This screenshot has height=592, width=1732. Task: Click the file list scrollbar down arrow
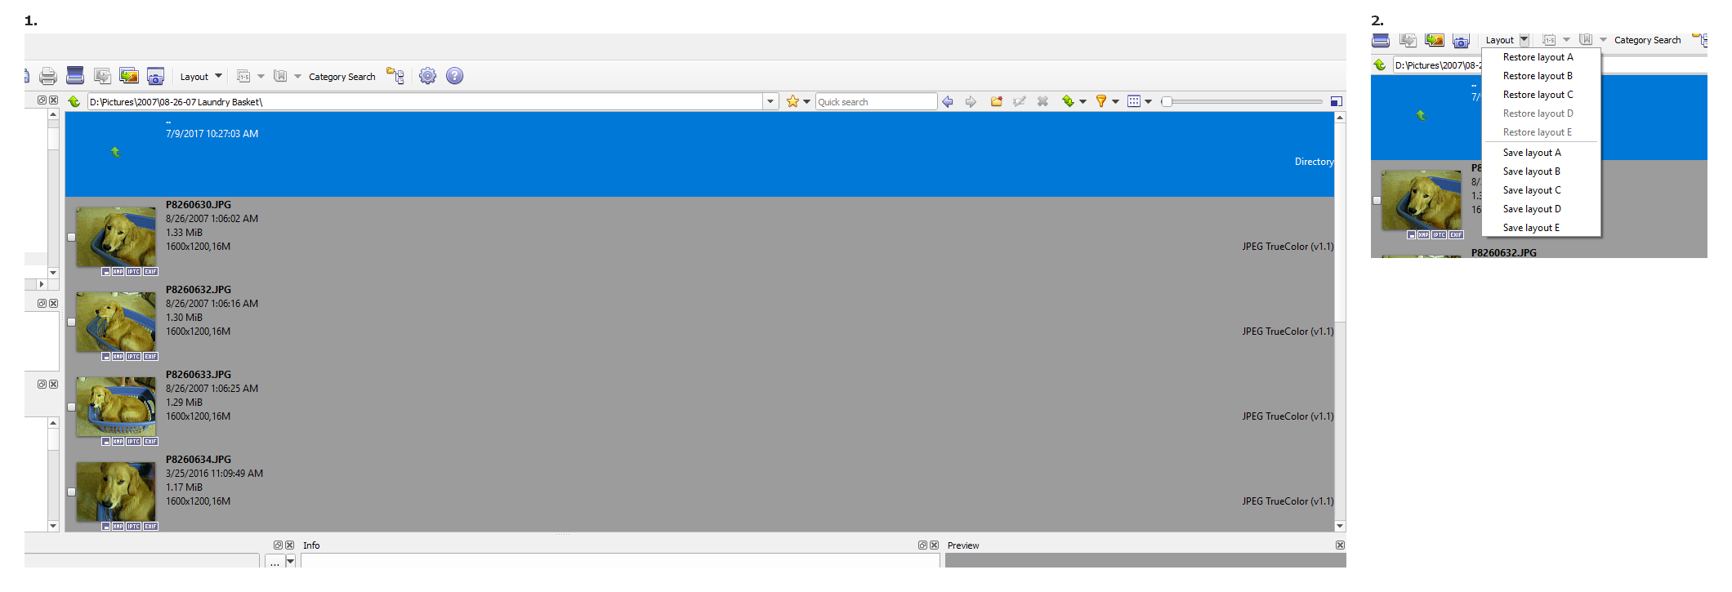(x=1340, y=526)
